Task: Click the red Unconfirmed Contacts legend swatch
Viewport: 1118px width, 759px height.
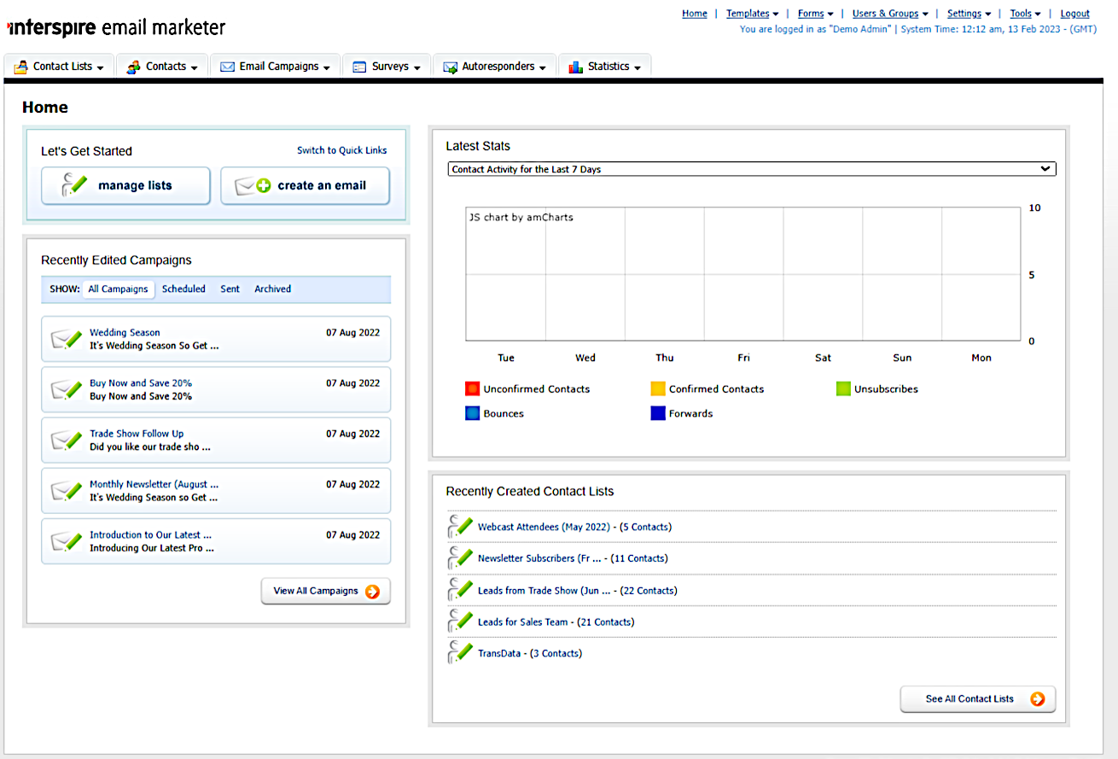Action: coord(473,388)
